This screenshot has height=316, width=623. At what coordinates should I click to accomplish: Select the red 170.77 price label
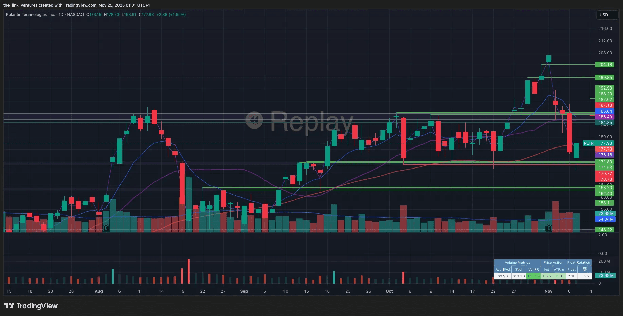click(605, 174)
